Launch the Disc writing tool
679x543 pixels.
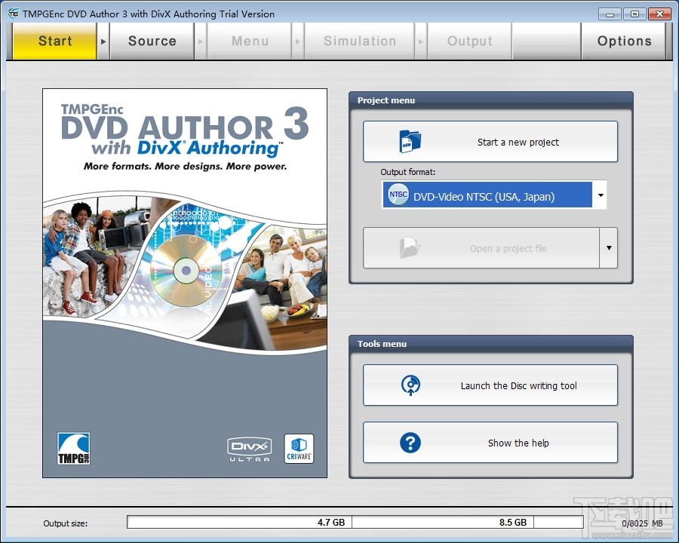point(490,385)
